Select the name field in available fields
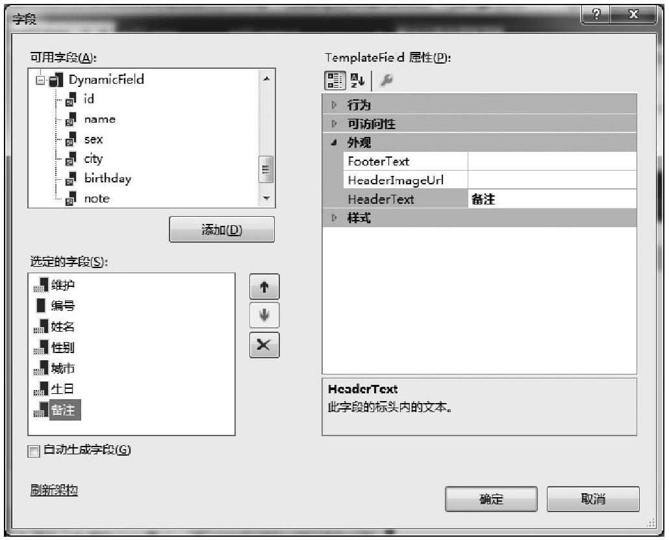 click(x=100, y=120)
